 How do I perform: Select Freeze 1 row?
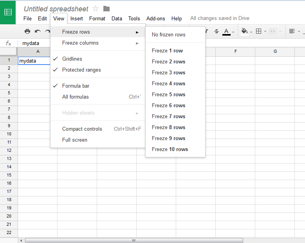click(175, 51)
